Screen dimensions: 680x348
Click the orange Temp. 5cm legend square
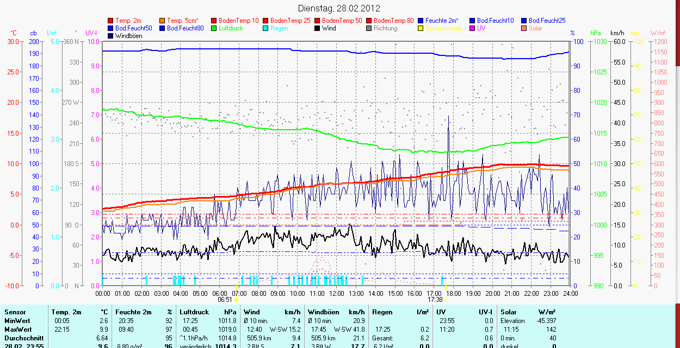pos(163,21)
